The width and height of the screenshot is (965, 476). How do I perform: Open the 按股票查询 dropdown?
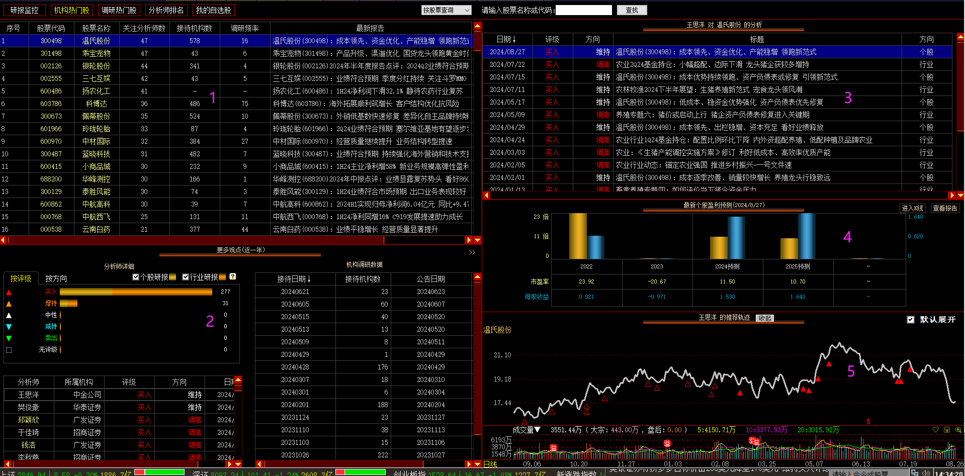[446, 10]
